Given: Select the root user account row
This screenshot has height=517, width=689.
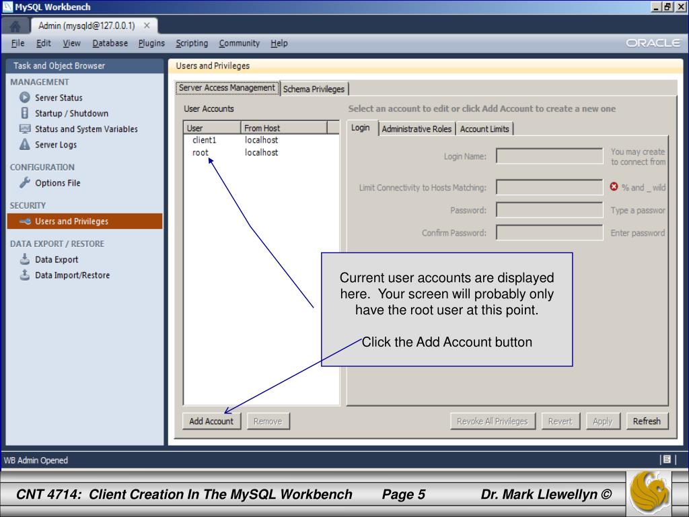Looking at the screenshot, I should 261,153.
